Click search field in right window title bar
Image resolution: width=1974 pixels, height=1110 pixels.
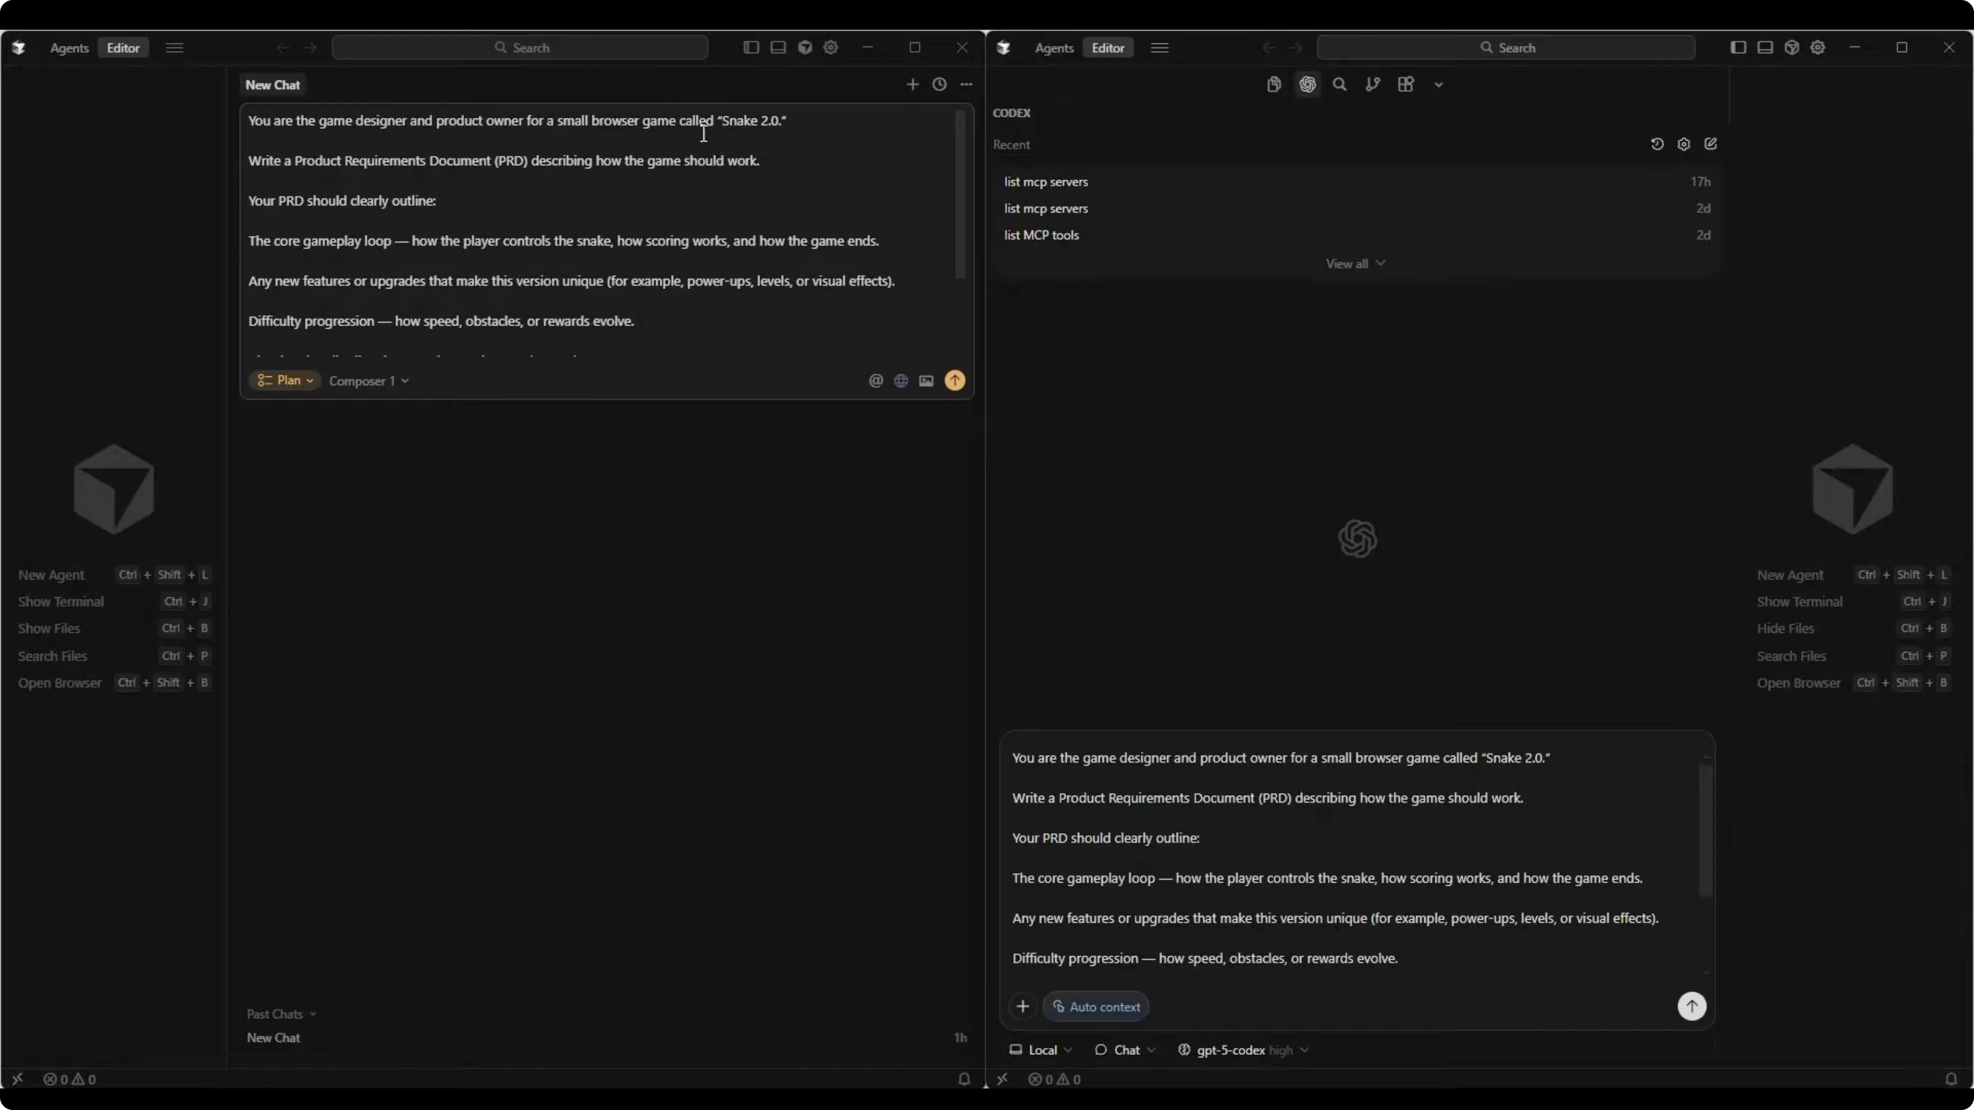[x=1506, y=48]
